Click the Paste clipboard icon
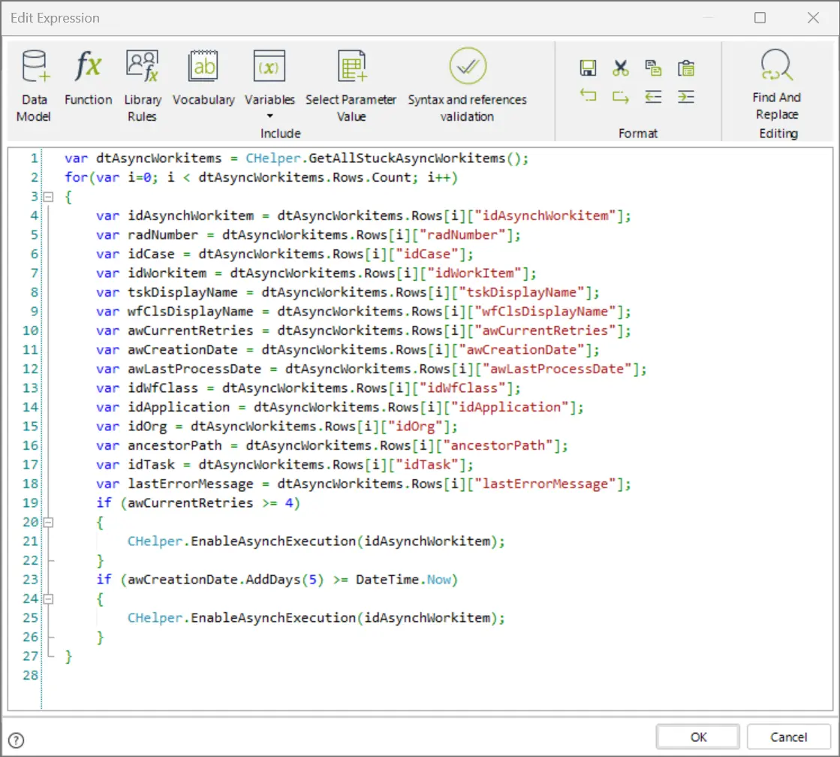 685,68
